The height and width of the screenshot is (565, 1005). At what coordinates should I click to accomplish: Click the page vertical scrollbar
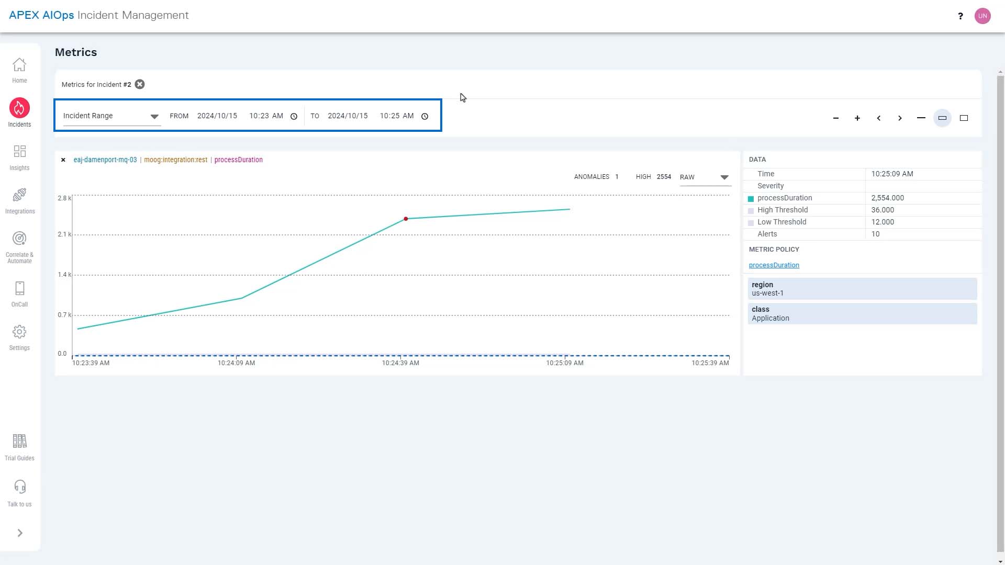(1000, 313)
